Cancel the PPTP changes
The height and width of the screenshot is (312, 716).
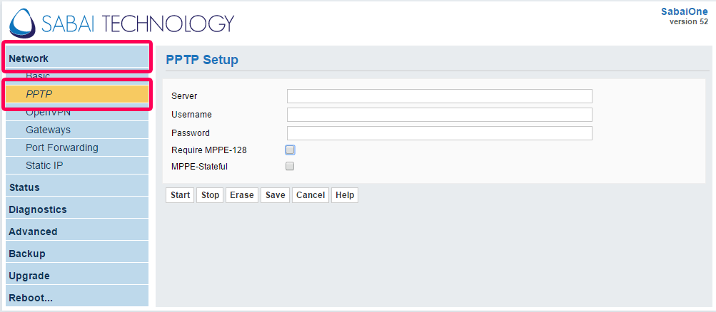[311, 195]
